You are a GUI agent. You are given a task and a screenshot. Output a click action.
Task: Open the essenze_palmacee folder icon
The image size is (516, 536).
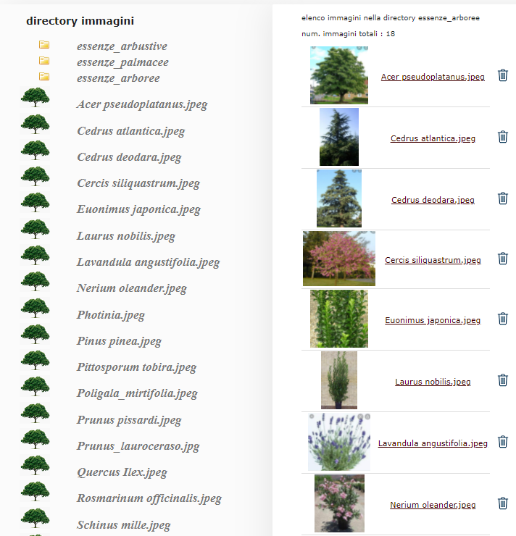[x=44, y=61]
